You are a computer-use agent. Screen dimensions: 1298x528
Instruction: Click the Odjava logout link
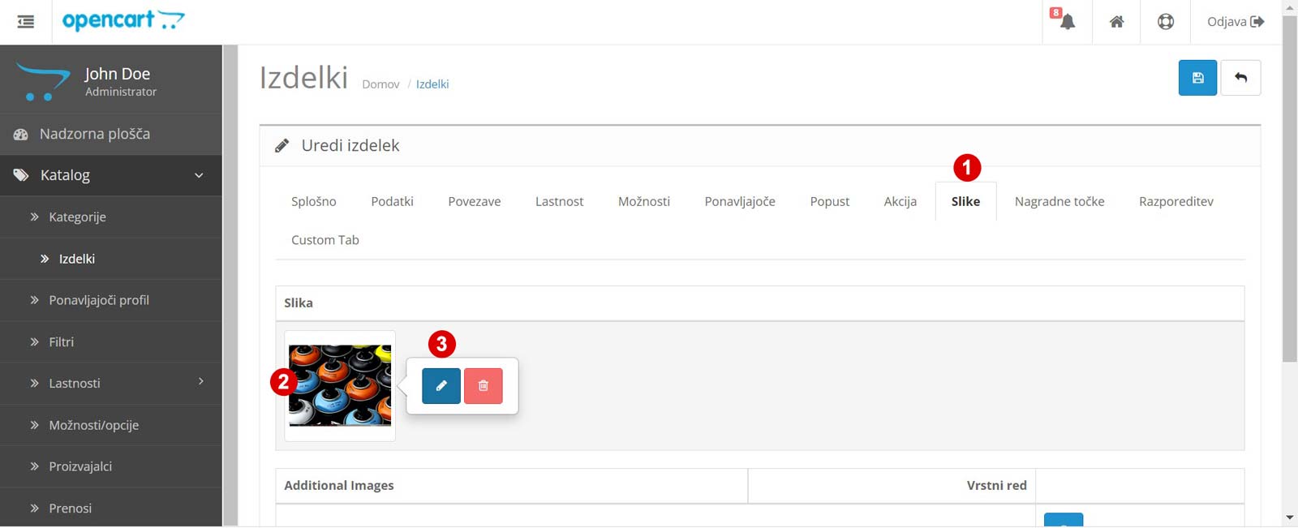coord(1235,22)
